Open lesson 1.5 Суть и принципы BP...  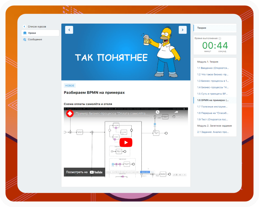click(212, 94)
